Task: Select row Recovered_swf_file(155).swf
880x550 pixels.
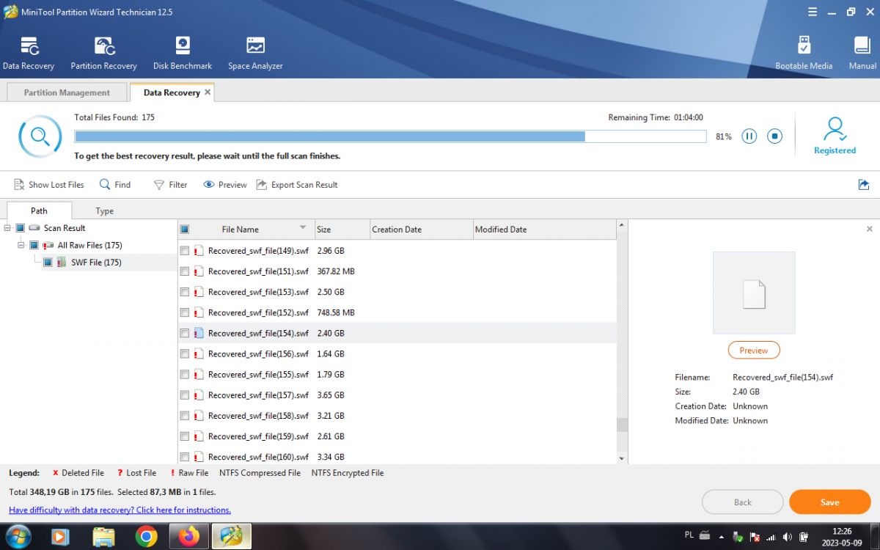Action: [397, 374]
